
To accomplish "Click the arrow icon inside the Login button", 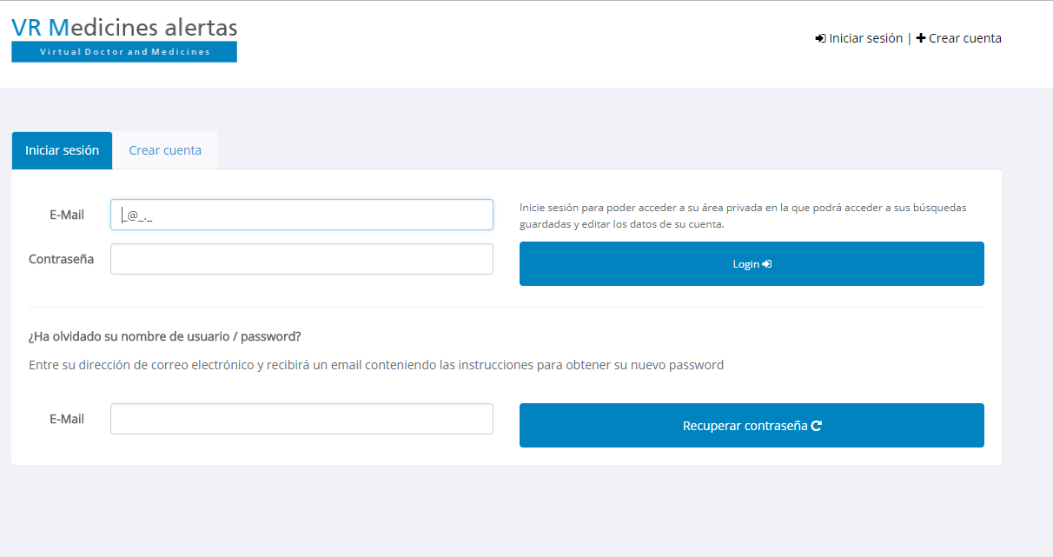I will pyautogui.click(x=767, y=264).
